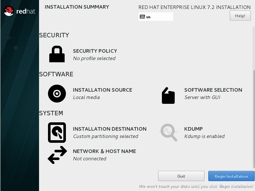Open the NETWORK & HOST NAME label
The image size is (255, 191).
[104, 151]
